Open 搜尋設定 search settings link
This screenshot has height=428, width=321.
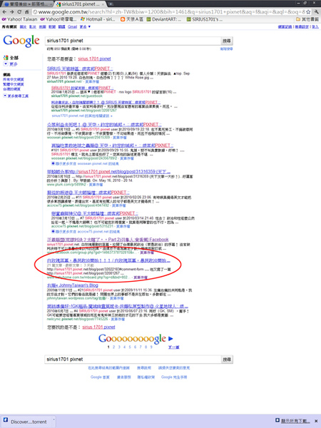tap(302, 27)
